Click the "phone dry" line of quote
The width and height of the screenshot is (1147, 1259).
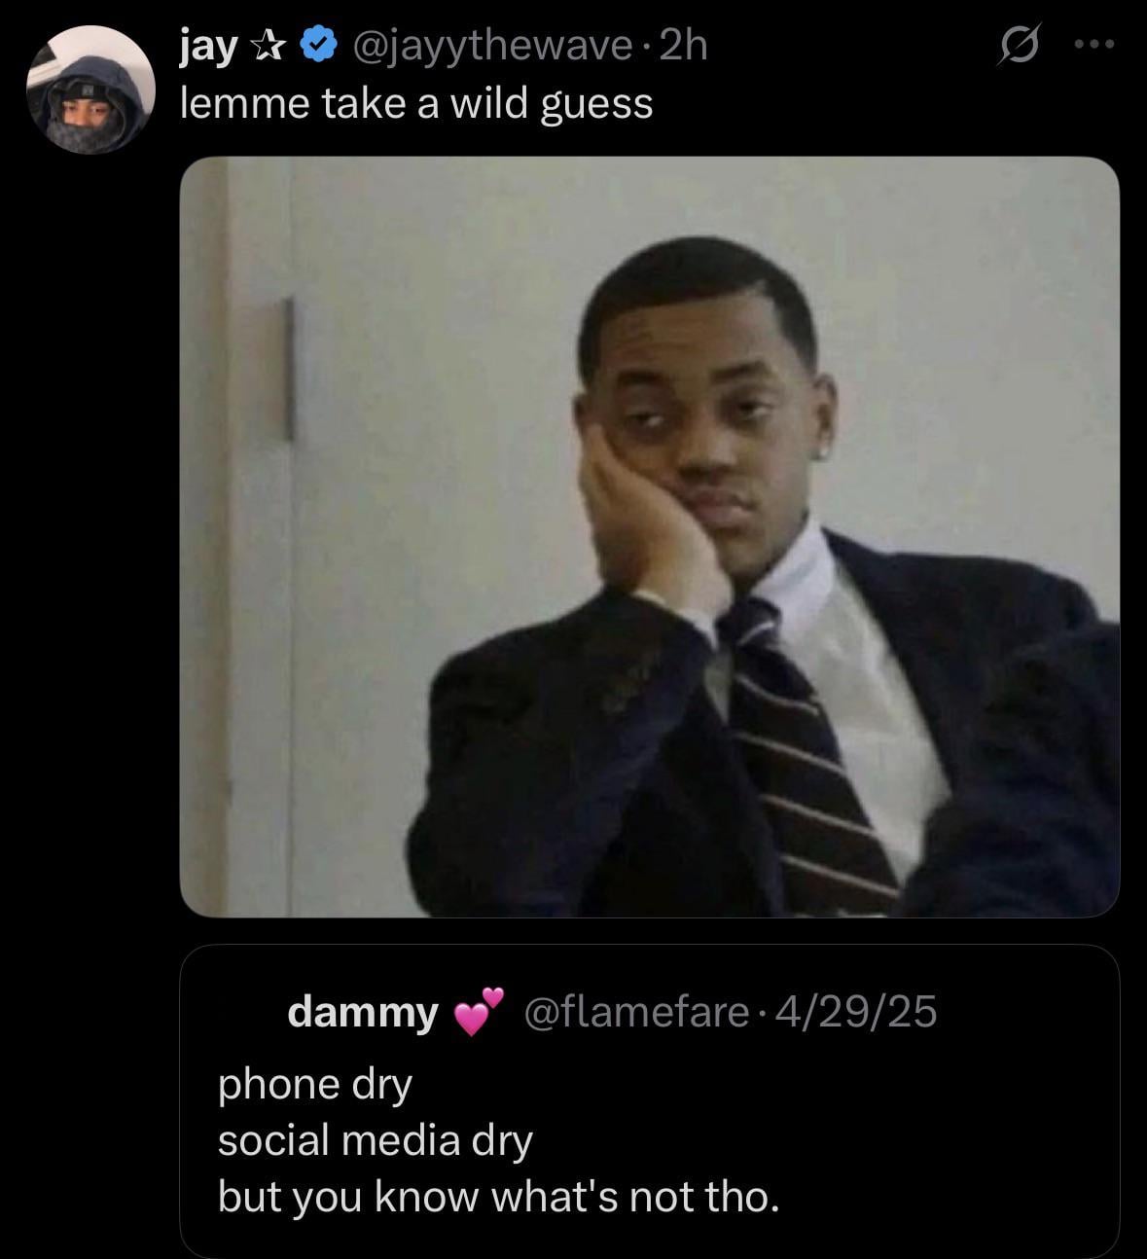tap(315, 1083)
